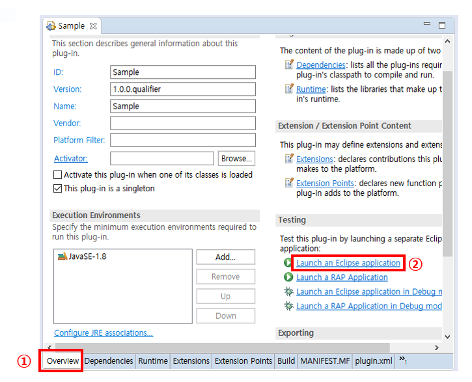
Task: Follow the Extension Points link
Action: [325, 183]
